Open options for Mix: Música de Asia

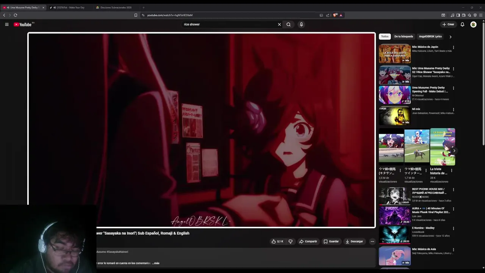point(454,250)
